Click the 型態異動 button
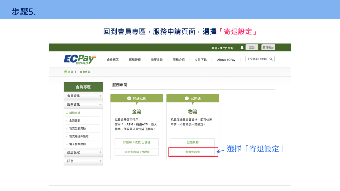Screen dimensions: 340x191 (193, 142)
